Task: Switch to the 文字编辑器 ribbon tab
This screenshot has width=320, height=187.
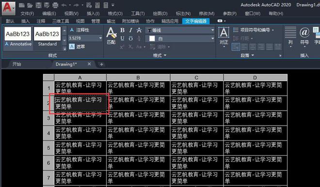Action: 196,21
